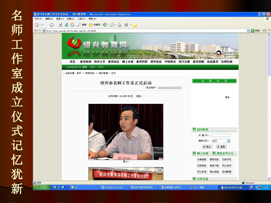Expand the address bar URL dropdown
The image size is (271, 203).
tap(248, 31)
